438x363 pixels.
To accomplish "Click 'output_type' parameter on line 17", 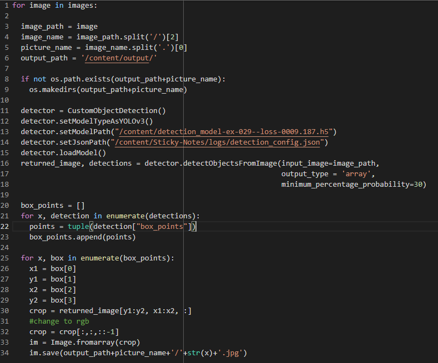I will coord(305,174).
